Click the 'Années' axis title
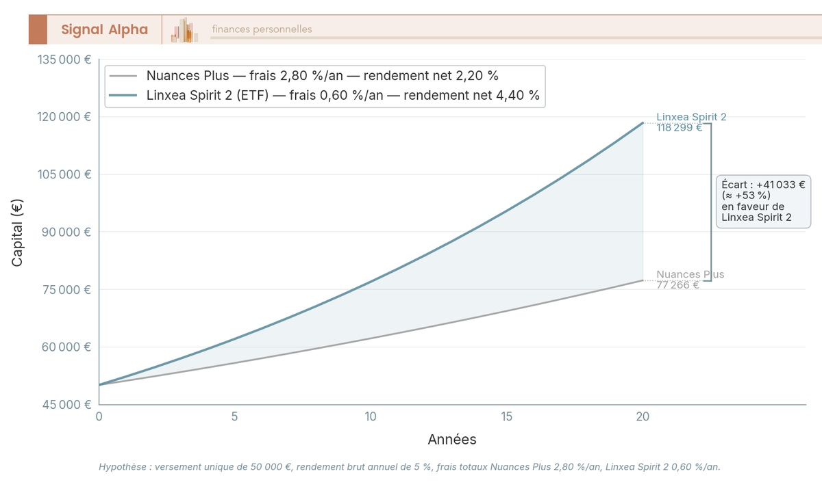This screenshot has width=822, height=493. point(452,439)
